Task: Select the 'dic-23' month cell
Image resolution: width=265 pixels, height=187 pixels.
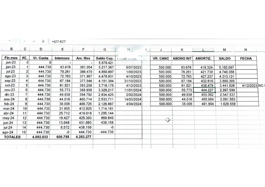Action: click(10, 95)
